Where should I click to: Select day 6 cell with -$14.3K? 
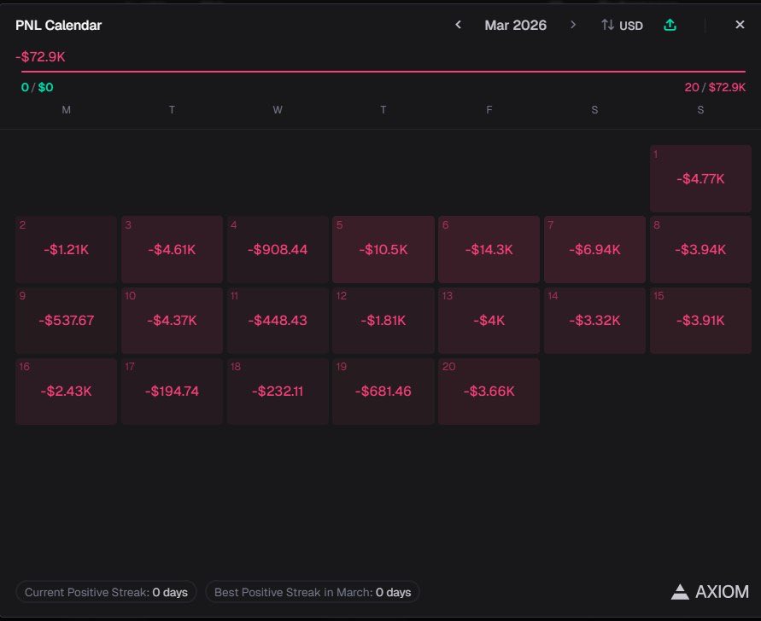coord(489,249)
